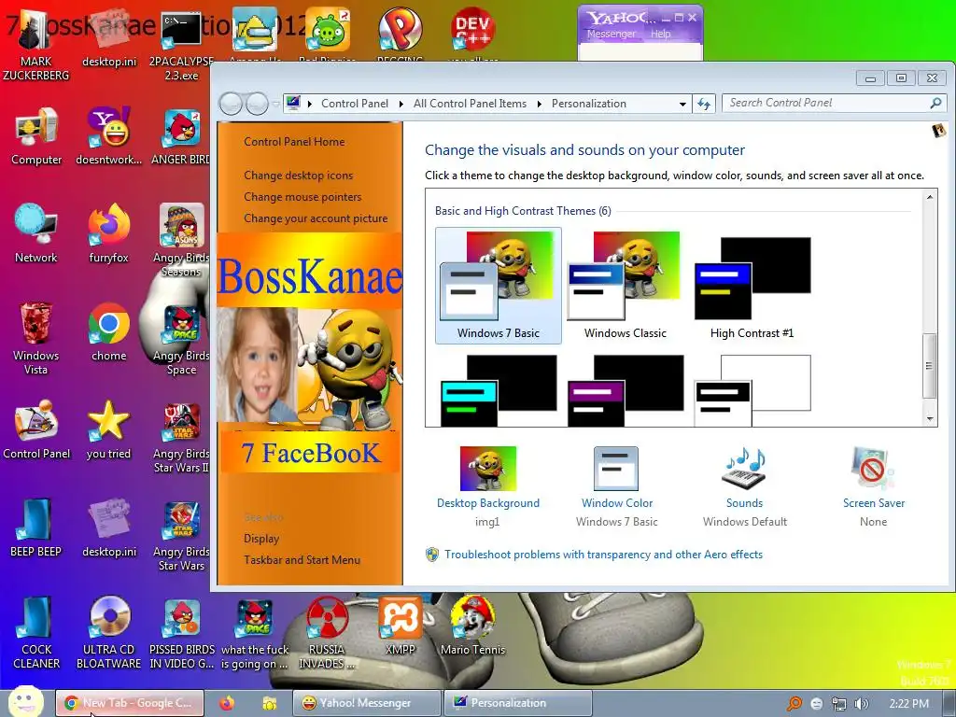This screenshot has height=717, width=956.
Task: Click the volume speaker tray icon
Action: coord(862,704)
